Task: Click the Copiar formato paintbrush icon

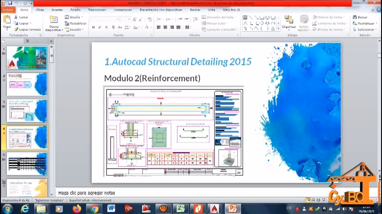Action: (x=16, y=29)
